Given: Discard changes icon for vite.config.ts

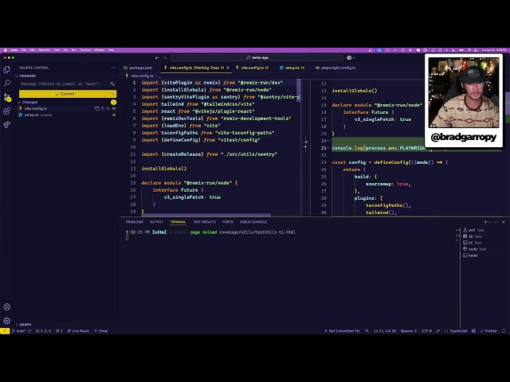Looking at the screenshot, I should [x=103, y=108].
